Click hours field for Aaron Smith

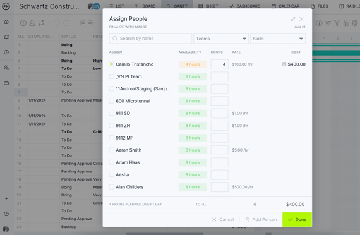tap(220, 150)
